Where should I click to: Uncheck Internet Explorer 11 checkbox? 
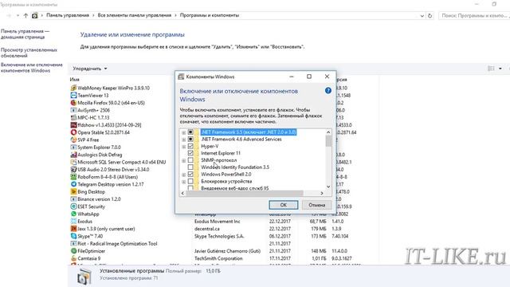tap(190, 153)
